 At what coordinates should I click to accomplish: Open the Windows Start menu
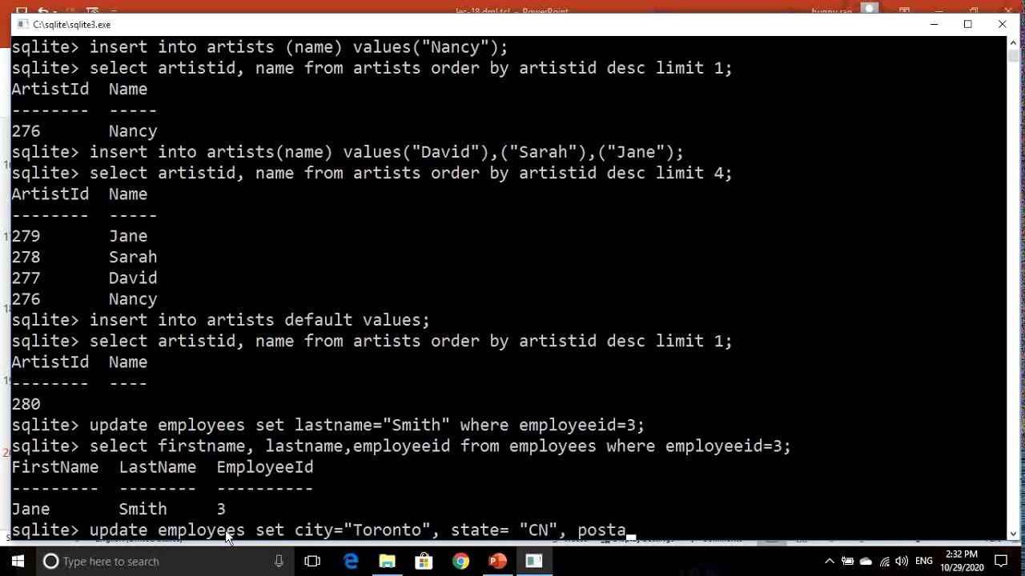coord(18,562)
